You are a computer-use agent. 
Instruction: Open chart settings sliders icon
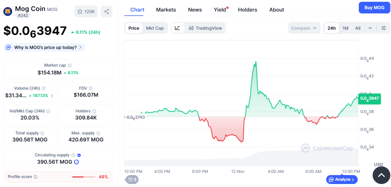[384, 28]
